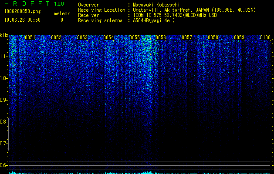Click the kHz axis unit label
The image size is (274, 174).
tap(4, 35)
